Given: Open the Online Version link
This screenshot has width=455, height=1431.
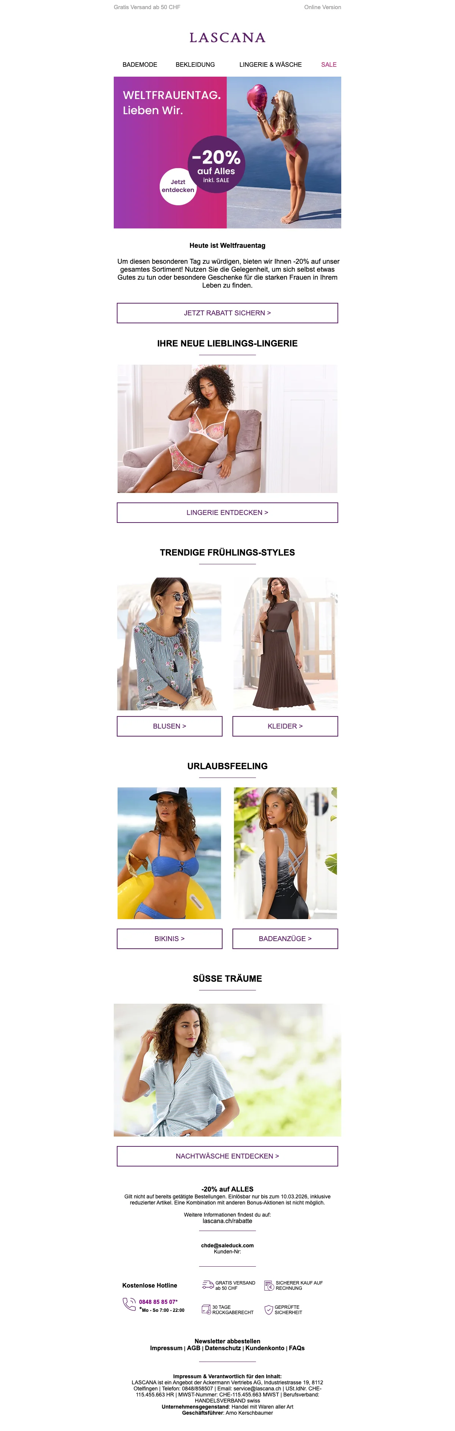Looking at the screenshot, I should [x=322, y=7].
